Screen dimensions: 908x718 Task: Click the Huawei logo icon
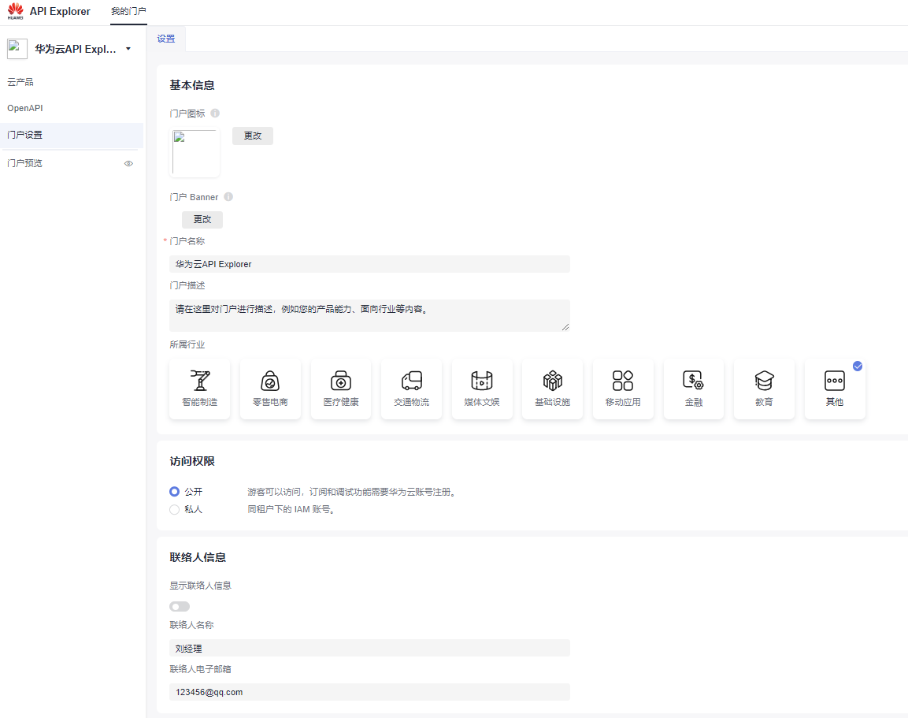(16, 11)
